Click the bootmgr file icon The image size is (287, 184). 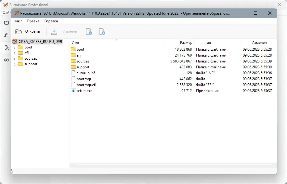(x=73, y=79)
